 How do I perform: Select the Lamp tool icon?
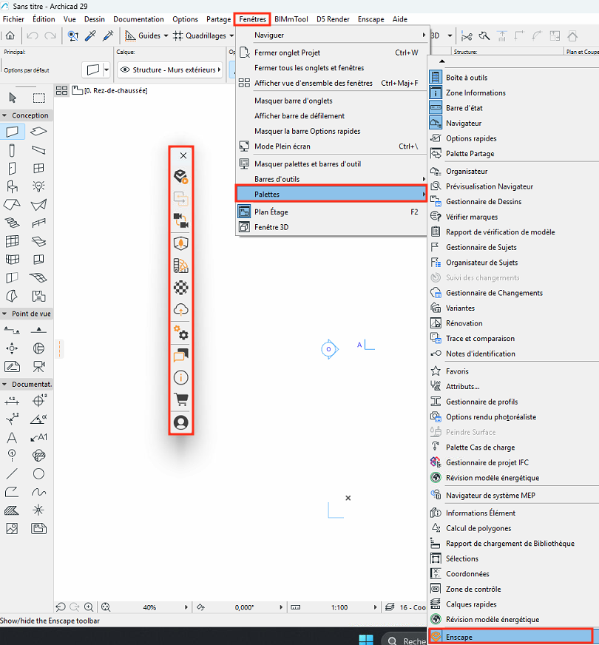tap(38, 186)
